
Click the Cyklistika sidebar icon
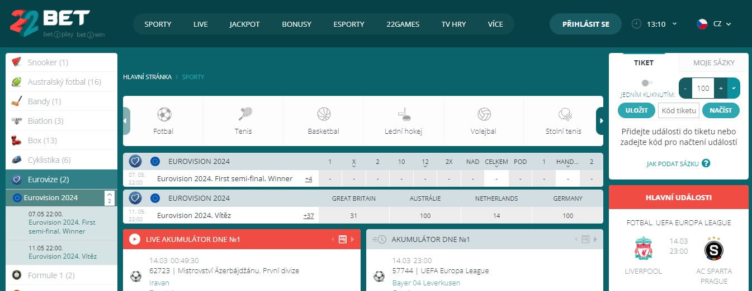point(17,160)
